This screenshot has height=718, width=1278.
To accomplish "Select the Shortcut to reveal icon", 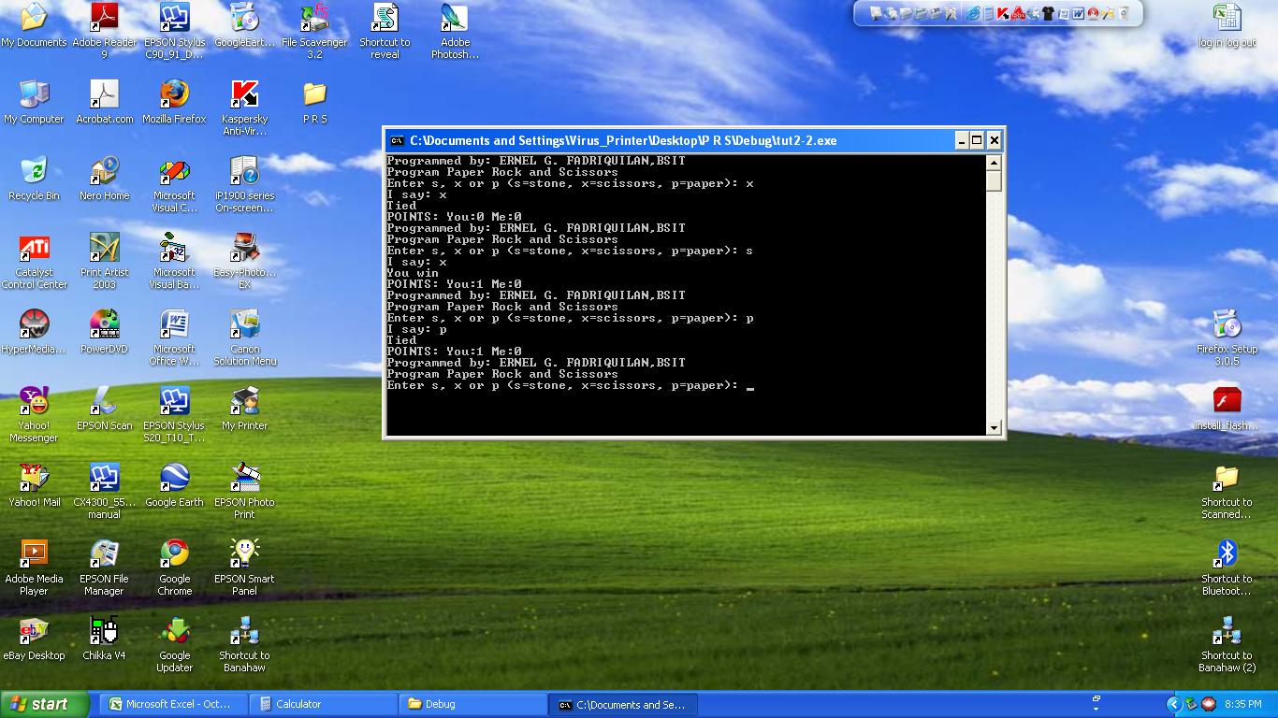I will point(385,31).
